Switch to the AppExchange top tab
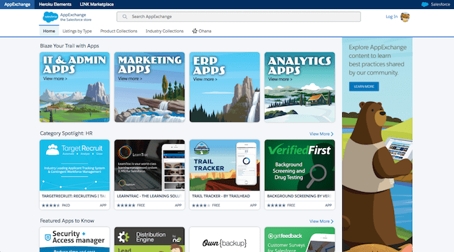Viewport: 454px width, 252px height. (17, 4)
